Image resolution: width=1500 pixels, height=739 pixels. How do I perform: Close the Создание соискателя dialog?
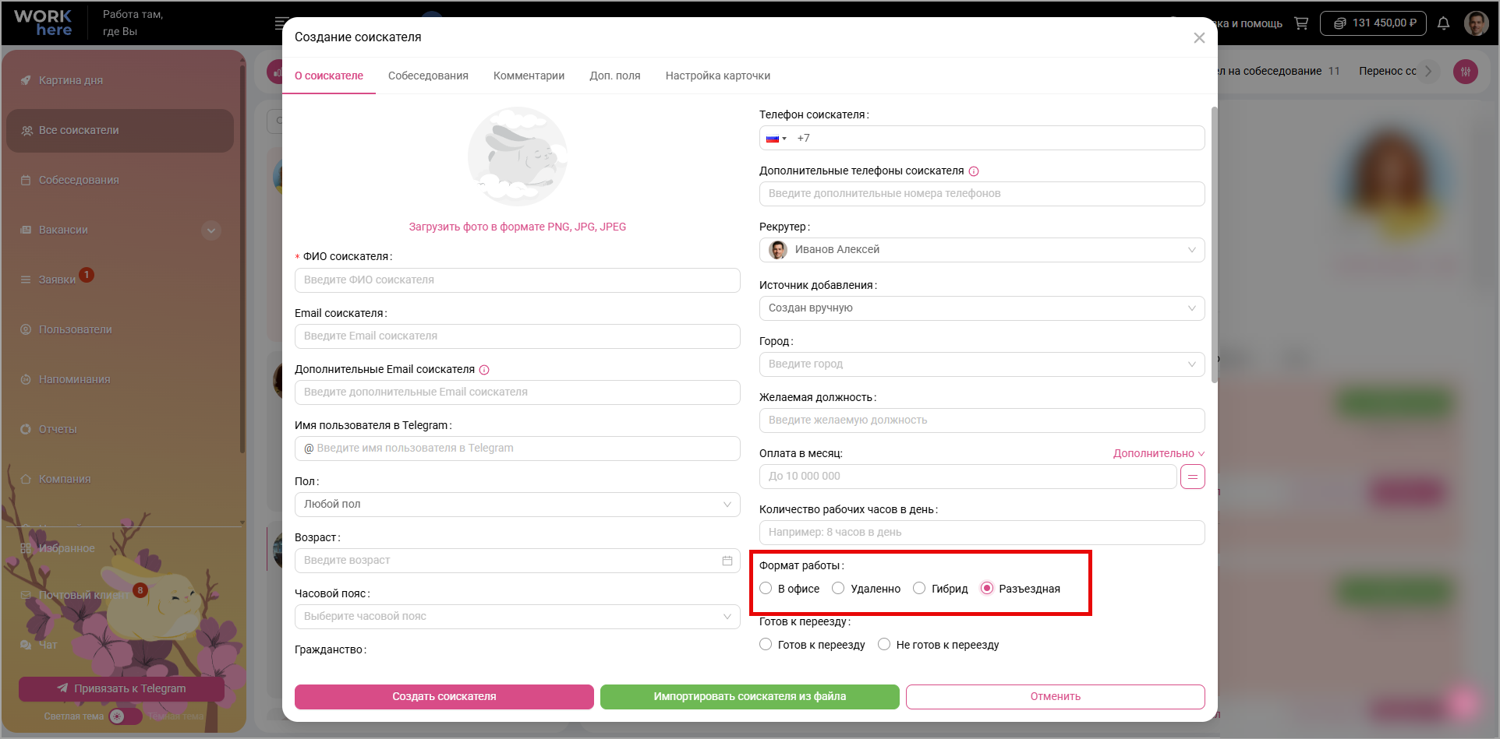click(1199, 37)
